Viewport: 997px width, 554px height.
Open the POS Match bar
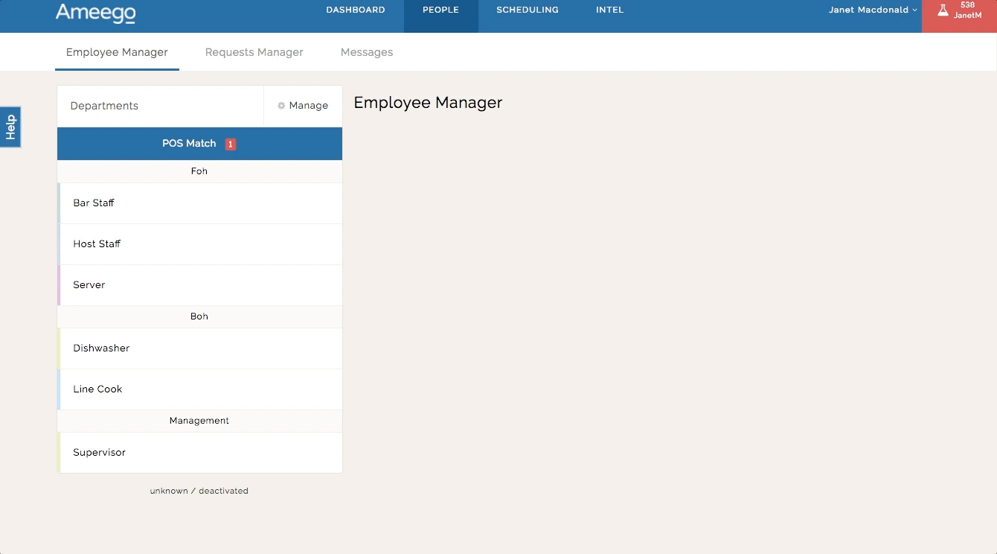click(199, 144)
